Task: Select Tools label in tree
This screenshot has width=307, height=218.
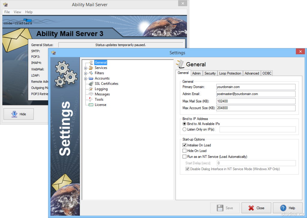Action: 99,100
